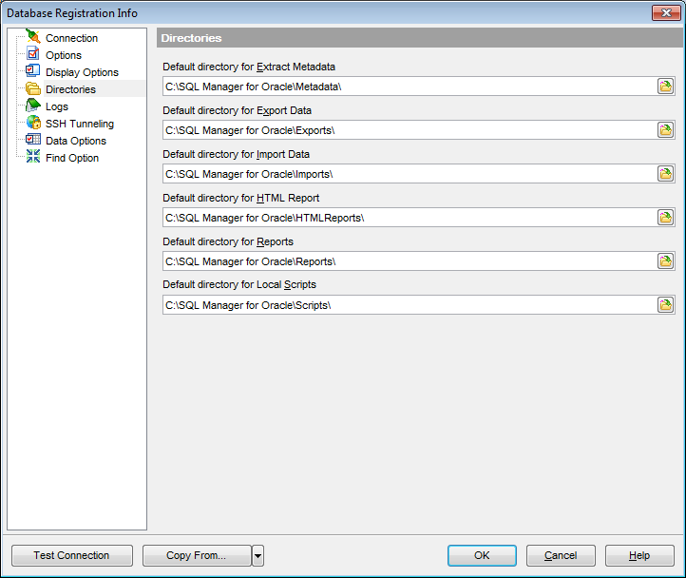This screenshot has width=686, height=578.
Task: Browse folder for Export Data directory
Action: (665, 130)
